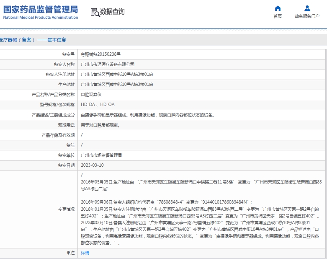Click the 2018年01月05日 address change line
327x261 pixels.
point(200,212)
